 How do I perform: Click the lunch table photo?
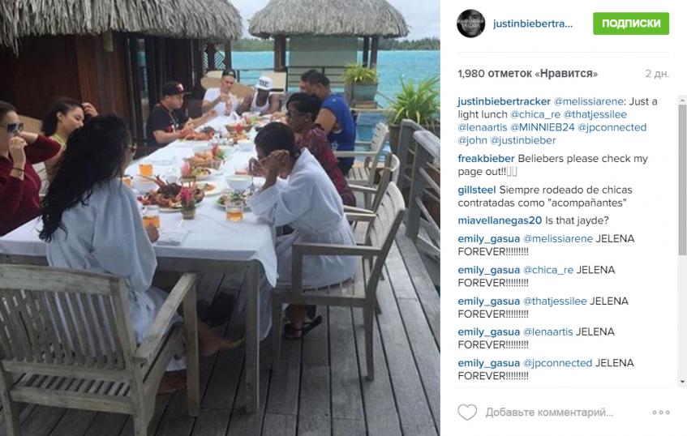click(220, 218)
